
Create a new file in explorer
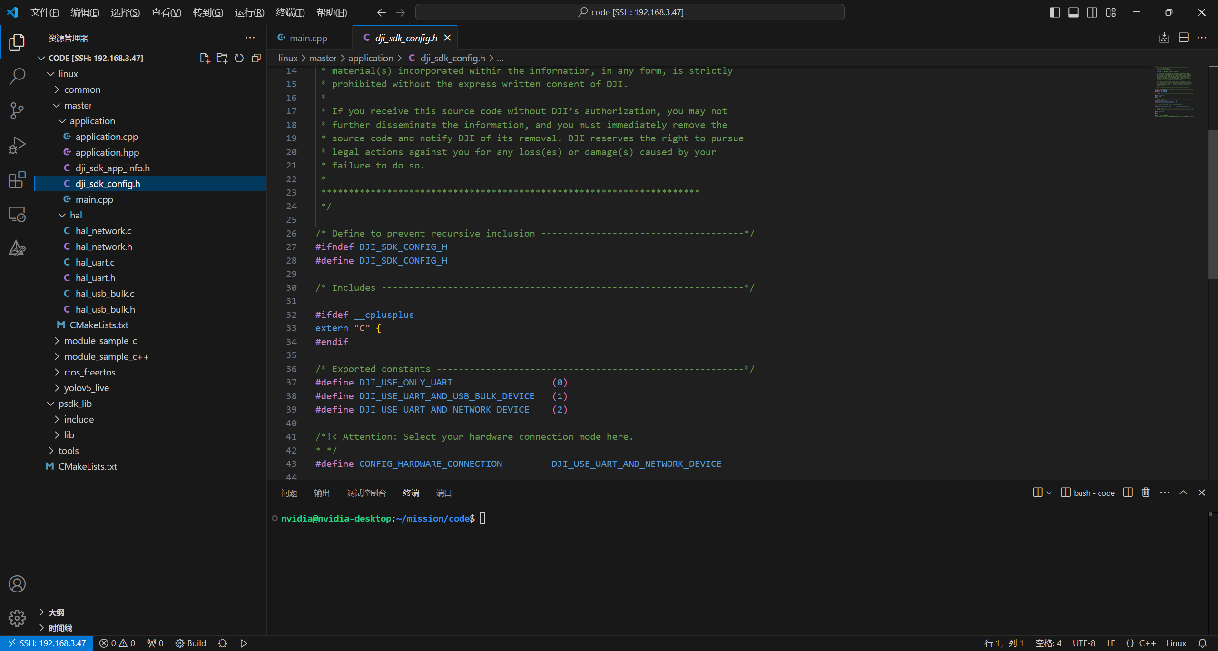[x=205, y=58]
